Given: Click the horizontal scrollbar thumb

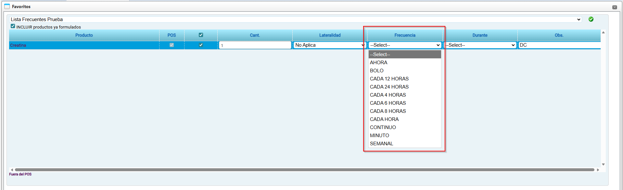Looking at the screenshot, I should 305,170.
